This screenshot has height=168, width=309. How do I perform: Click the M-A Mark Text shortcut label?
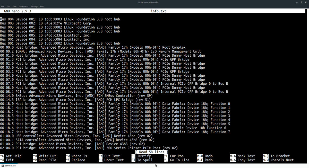pos(243,156)
